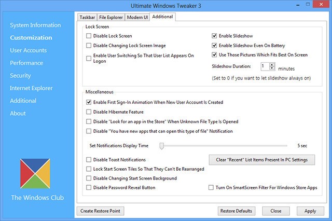Switch to the Modern UI tab

[x=137, y=17]
